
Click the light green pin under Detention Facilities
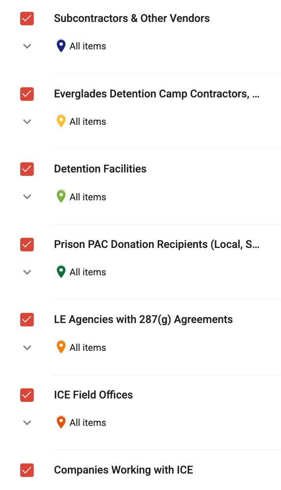pyautogui.click(x=61, y=196)
